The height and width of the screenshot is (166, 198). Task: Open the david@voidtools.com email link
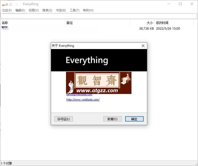coord(79,95)
